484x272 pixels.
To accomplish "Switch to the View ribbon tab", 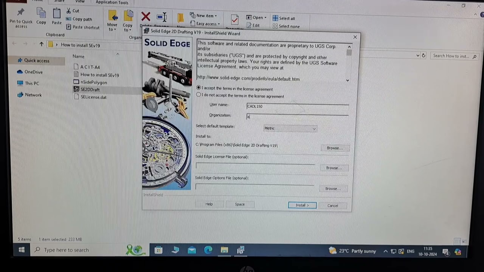I will point(80,2).
